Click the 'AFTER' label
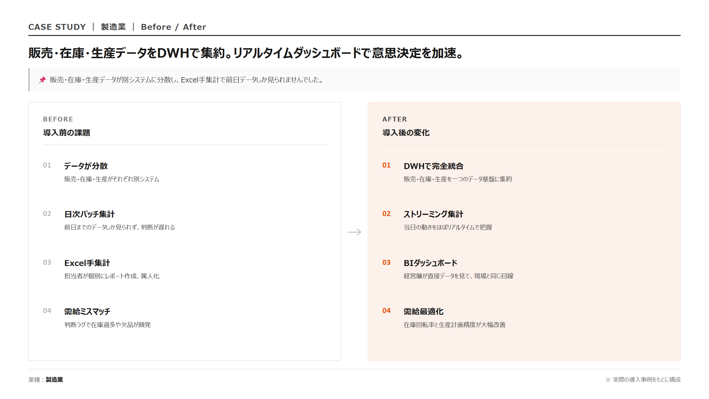The width and height of the screenshot is (709, 399). click(x=395, y=119)
